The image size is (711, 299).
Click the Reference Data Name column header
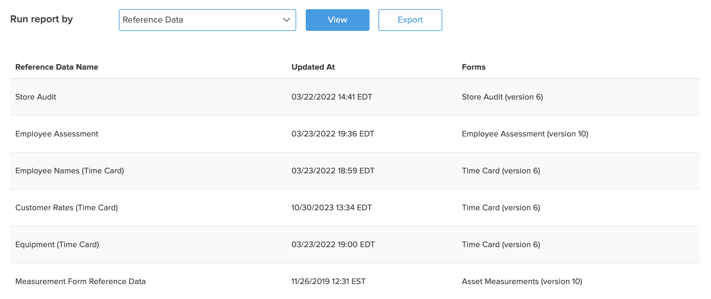tap(57, 67)
